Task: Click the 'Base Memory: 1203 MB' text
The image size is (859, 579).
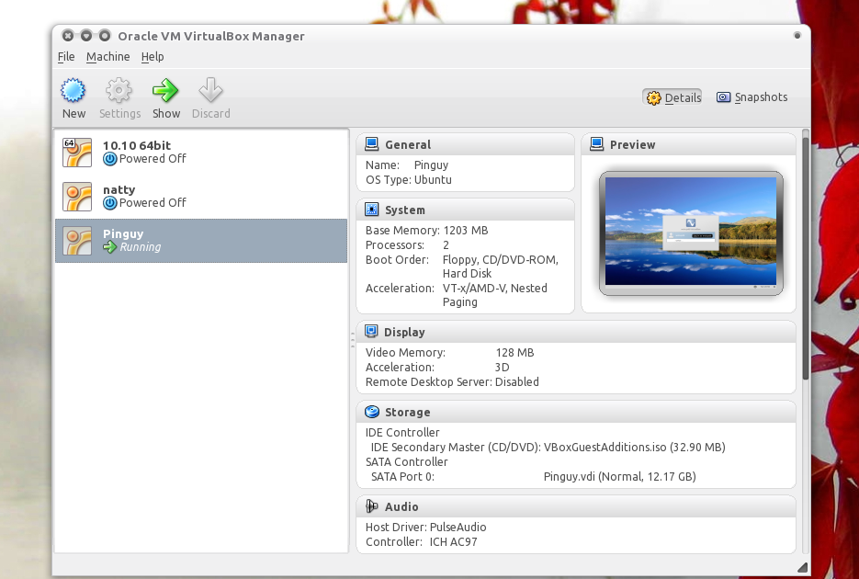Action: point(427,230)
